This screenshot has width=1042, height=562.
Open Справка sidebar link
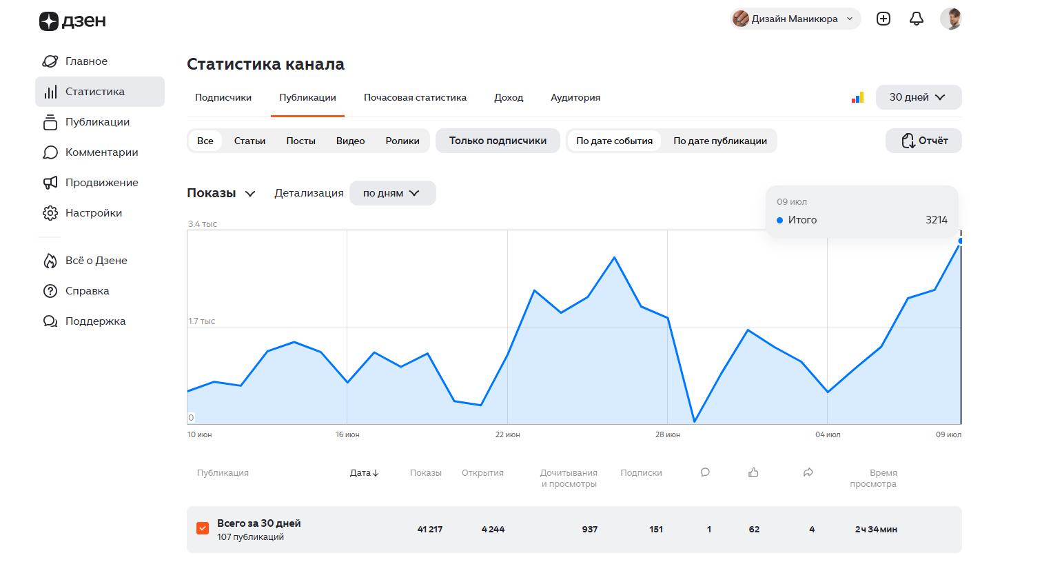[x=100, y=291]
